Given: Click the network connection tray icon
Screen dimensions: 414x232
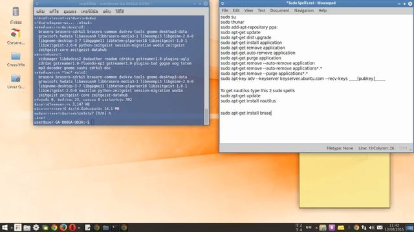Looking at the screenshot, I should point(364,227).
